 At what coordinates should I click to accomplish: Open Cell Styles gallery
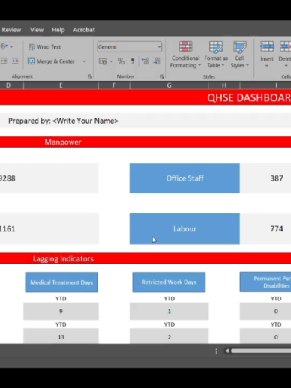(240, 55)
